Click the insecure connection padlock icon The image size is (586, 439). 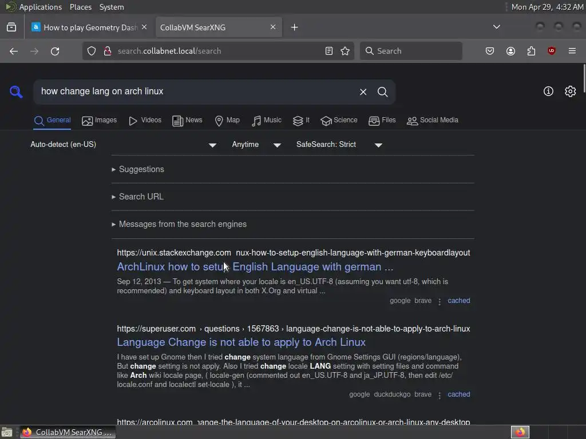[x=107, y=51]
